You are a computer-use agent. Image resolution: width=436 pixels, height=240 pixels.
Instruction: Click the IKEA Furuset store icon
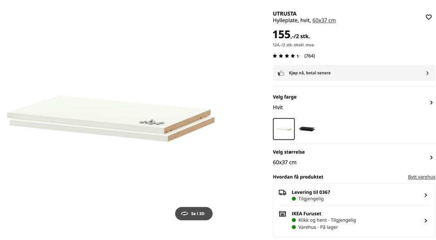pyautogui.click(x=282, y=214)
